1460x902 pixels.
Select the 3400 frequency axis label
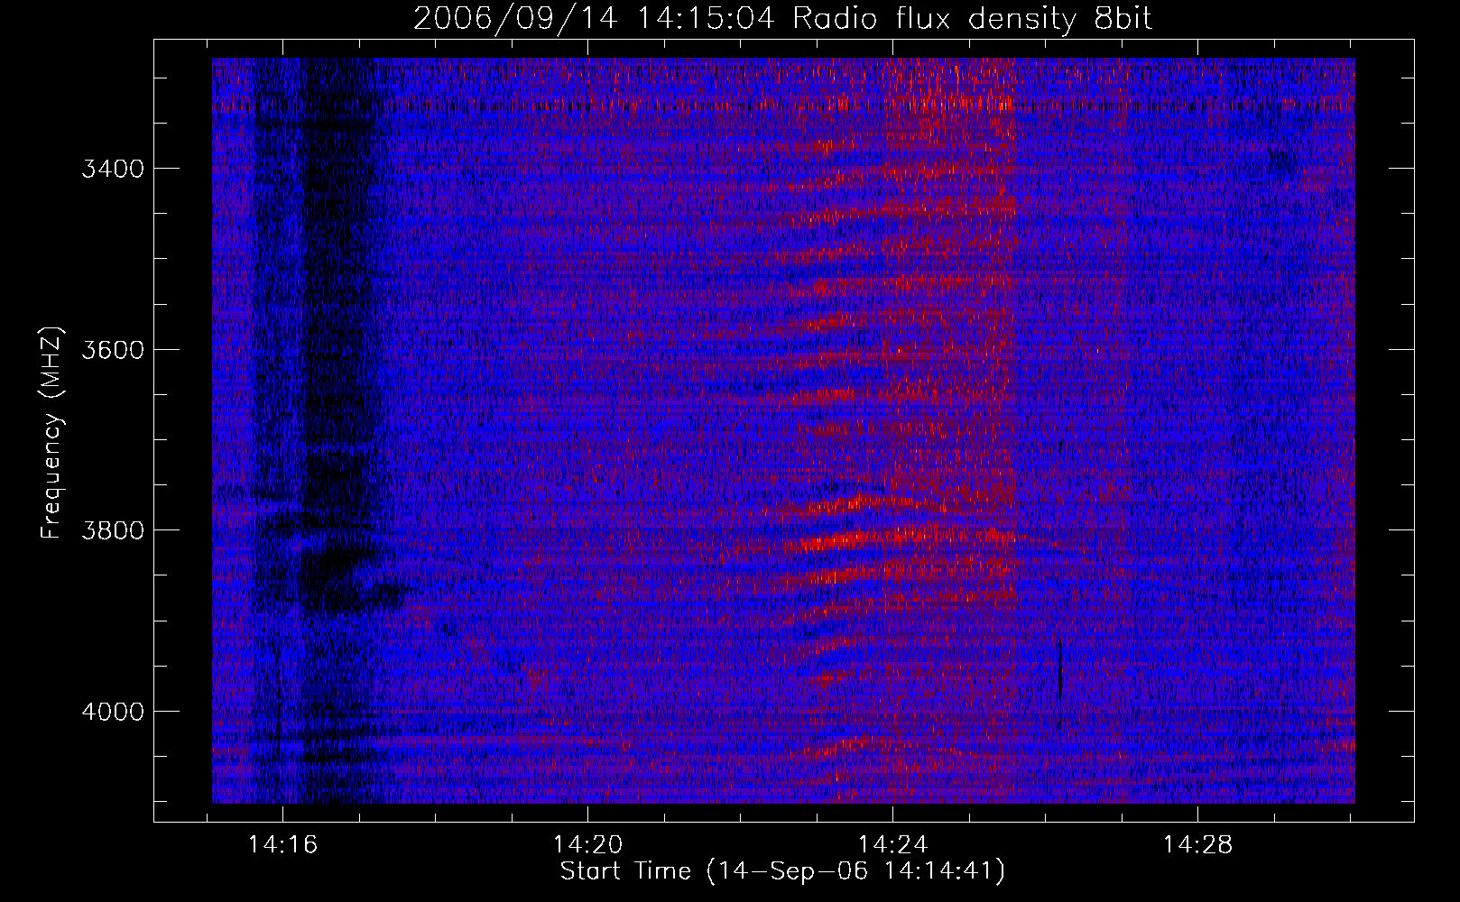pos(113,169)
